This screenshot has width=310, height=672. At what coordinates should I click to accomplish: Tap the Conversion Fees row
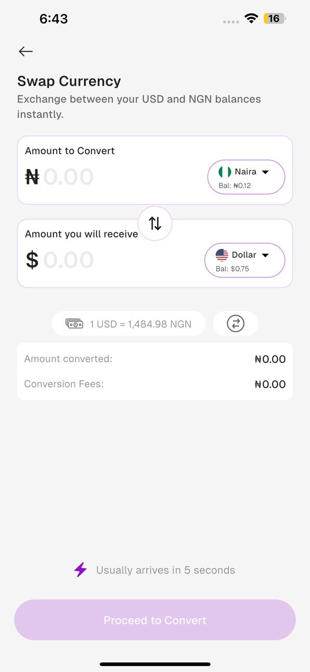155,384
